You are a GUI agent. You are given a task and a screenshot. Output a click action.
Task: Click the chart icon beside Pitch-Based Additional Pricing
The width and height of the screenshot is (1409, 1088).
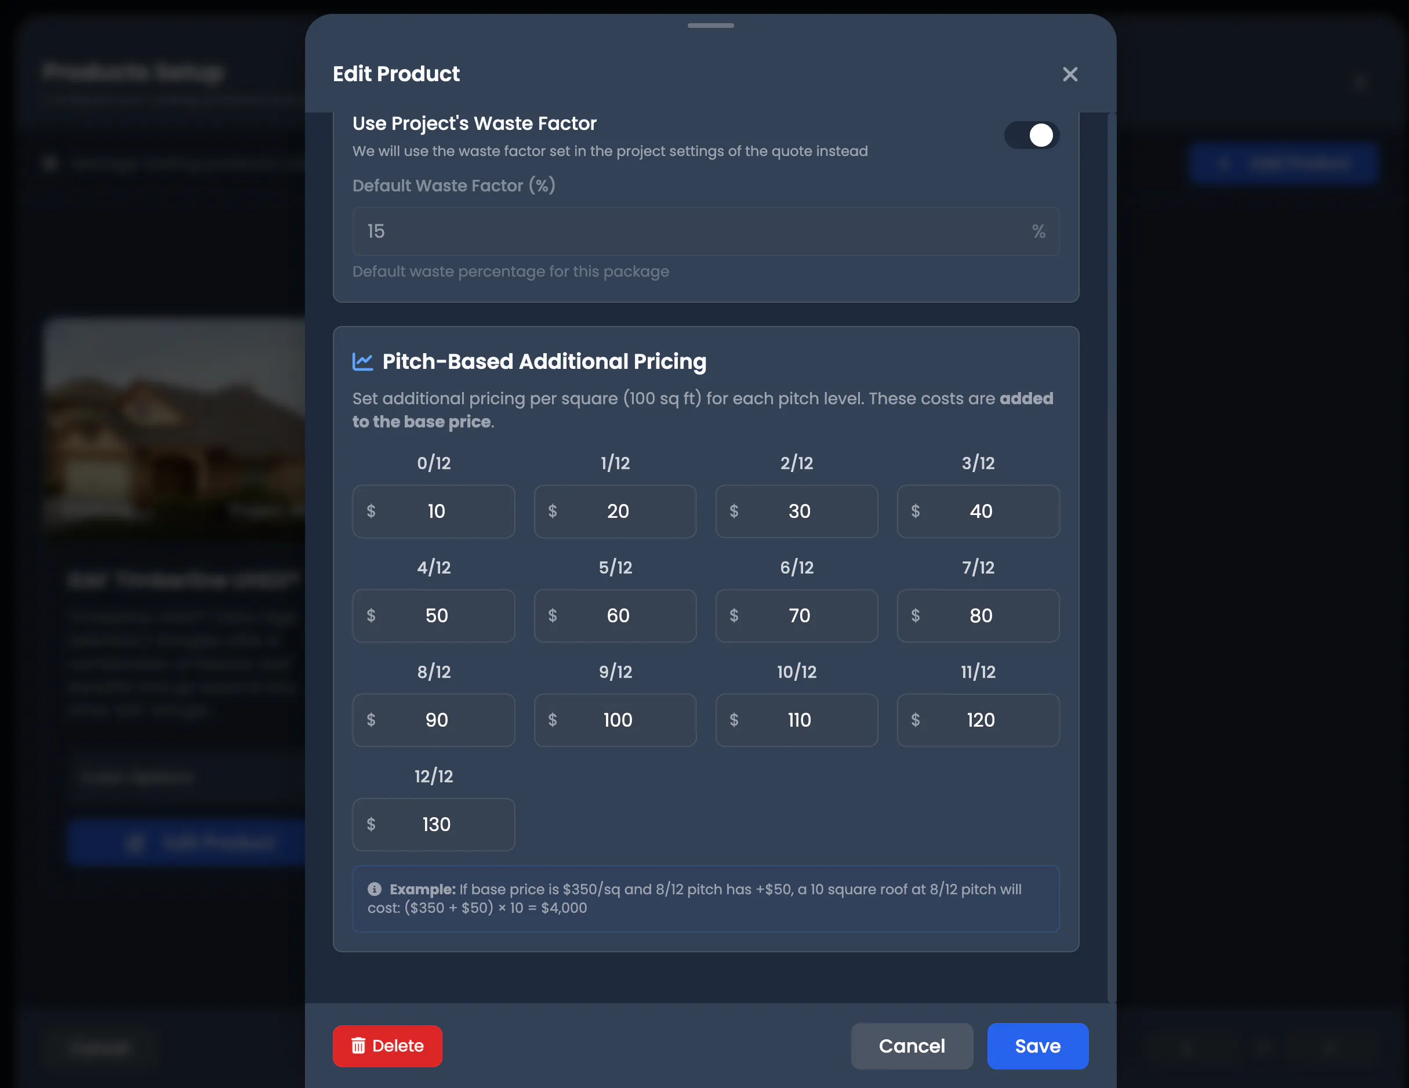coord(362,361)
